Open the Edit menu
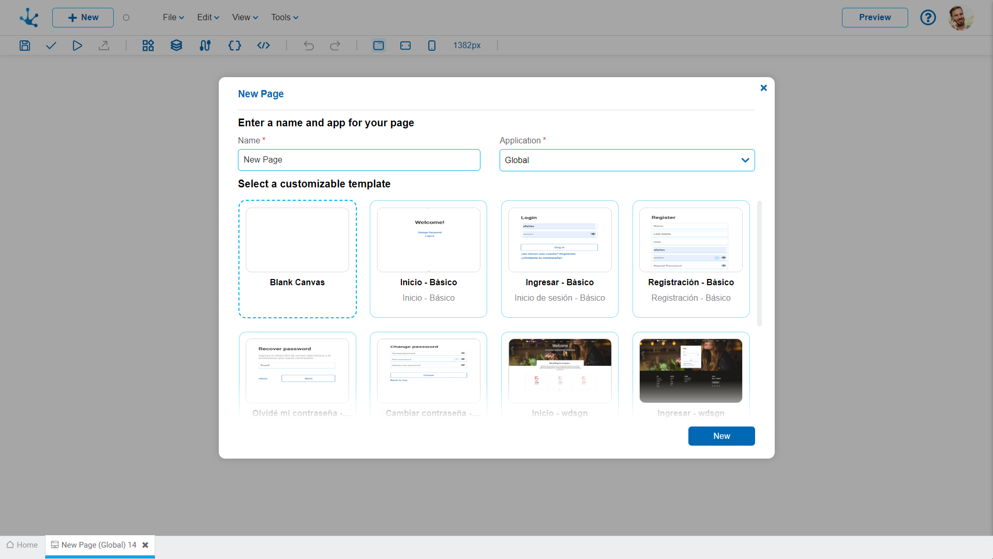Screen dimensions: 993x559 pos(208,18)
